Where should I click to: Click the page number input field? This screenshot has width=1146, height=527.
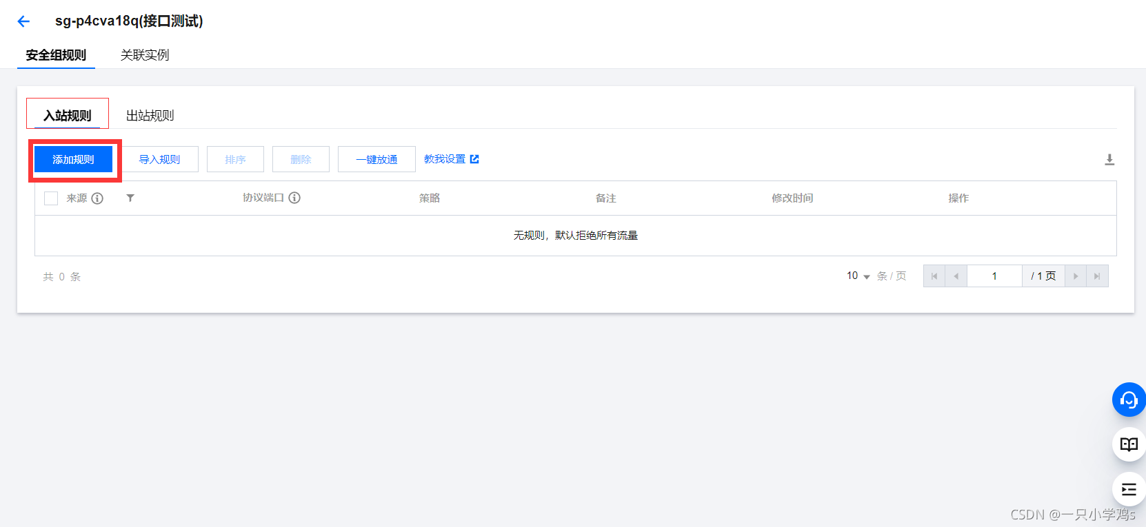click(x=994, y=276)
